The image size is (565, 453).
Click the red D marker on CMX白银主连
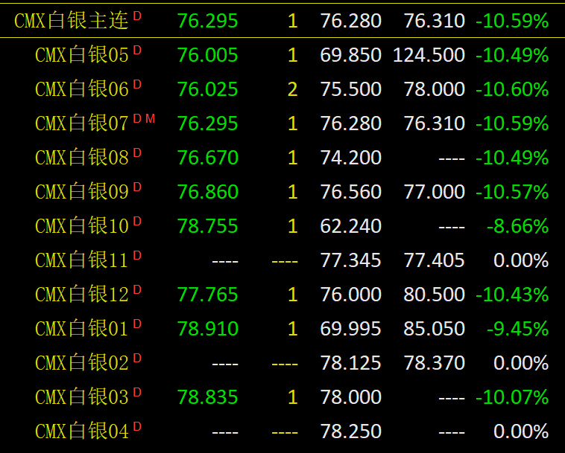[x=137, y=16]
